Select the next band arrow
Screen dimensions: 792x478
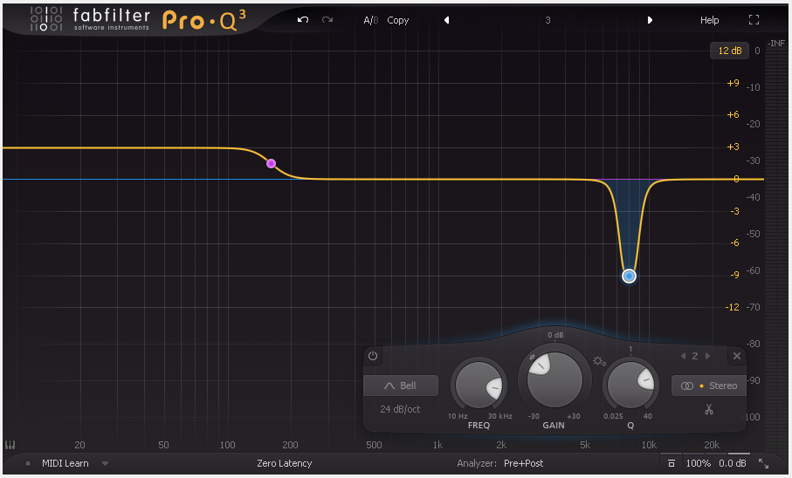tap(708, 356)
